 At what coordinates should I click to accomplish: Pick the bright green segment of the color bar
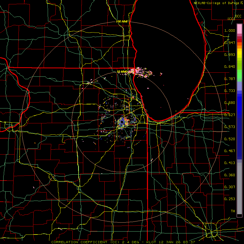tap(239, 74)
